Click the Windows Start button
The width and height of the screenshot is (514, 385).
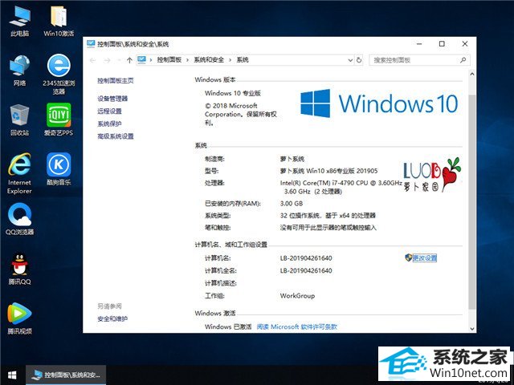tap(12, 375)
